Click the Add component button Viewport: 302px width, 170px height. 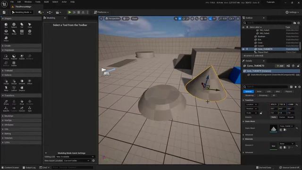(280, 66)
